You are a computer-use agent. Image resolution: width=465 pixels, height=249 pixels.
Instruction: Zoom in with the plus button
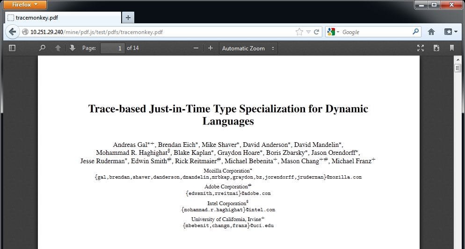point(211,48)
